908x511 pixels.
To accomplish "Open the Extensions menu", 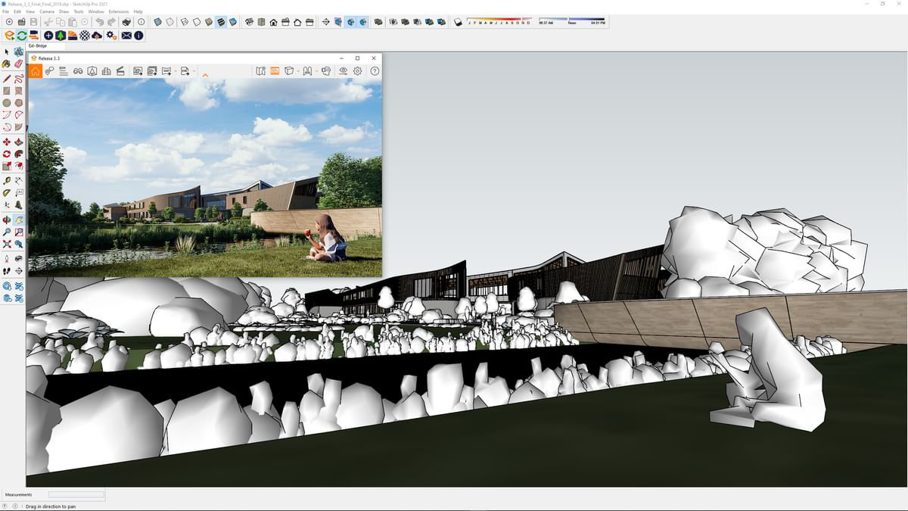I will [118, 11].
